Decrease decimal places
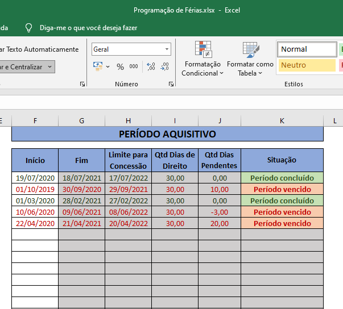The image size is (343, 309). [164, 66]
